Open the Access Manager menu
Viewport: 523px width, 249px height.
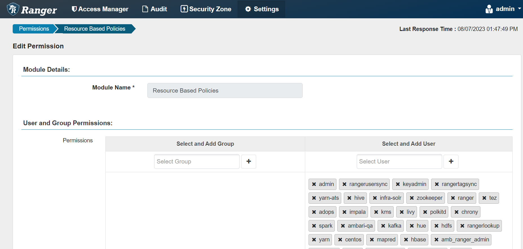pos(100,9)
